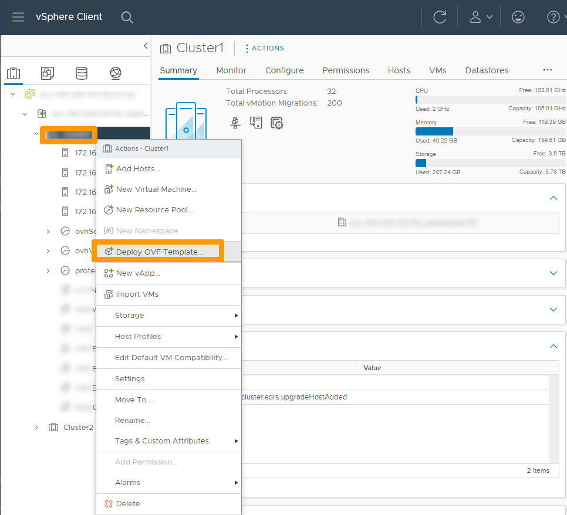
Task: Open the Alarms submenu
Action: tap(169, 483)
